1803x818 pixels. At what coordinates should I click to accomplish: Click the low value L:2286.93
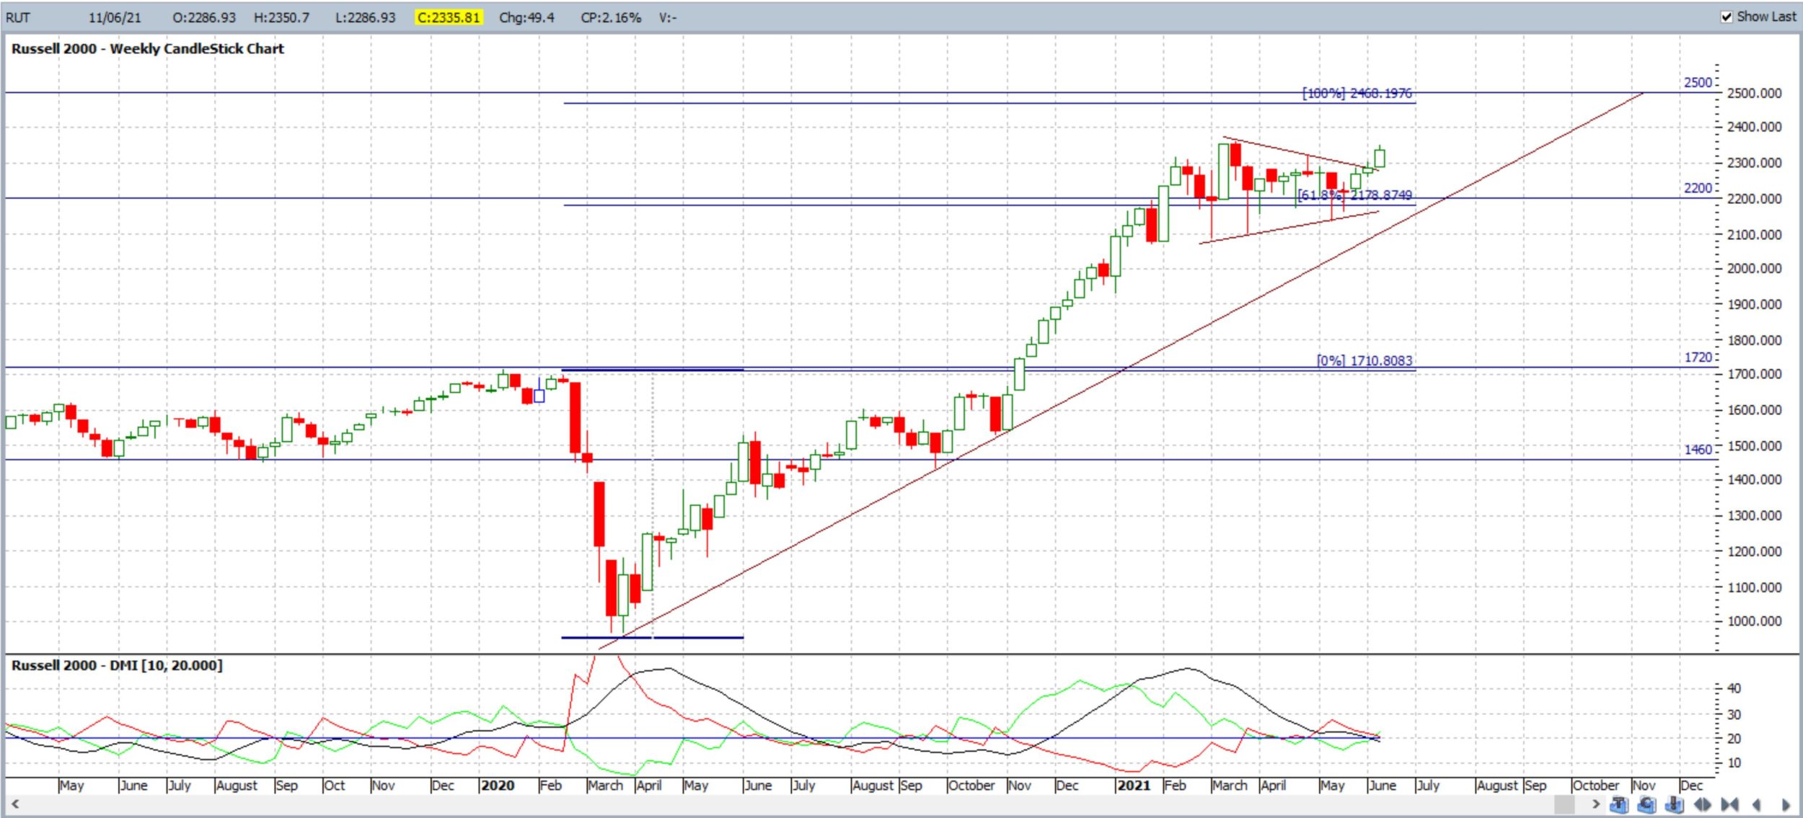(x=365, y=17)
